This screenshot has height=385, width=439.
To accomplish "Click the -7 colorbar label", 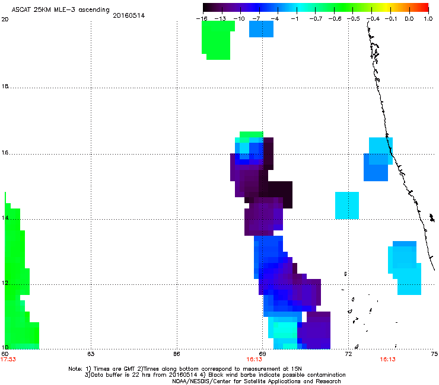I will 256,19.
